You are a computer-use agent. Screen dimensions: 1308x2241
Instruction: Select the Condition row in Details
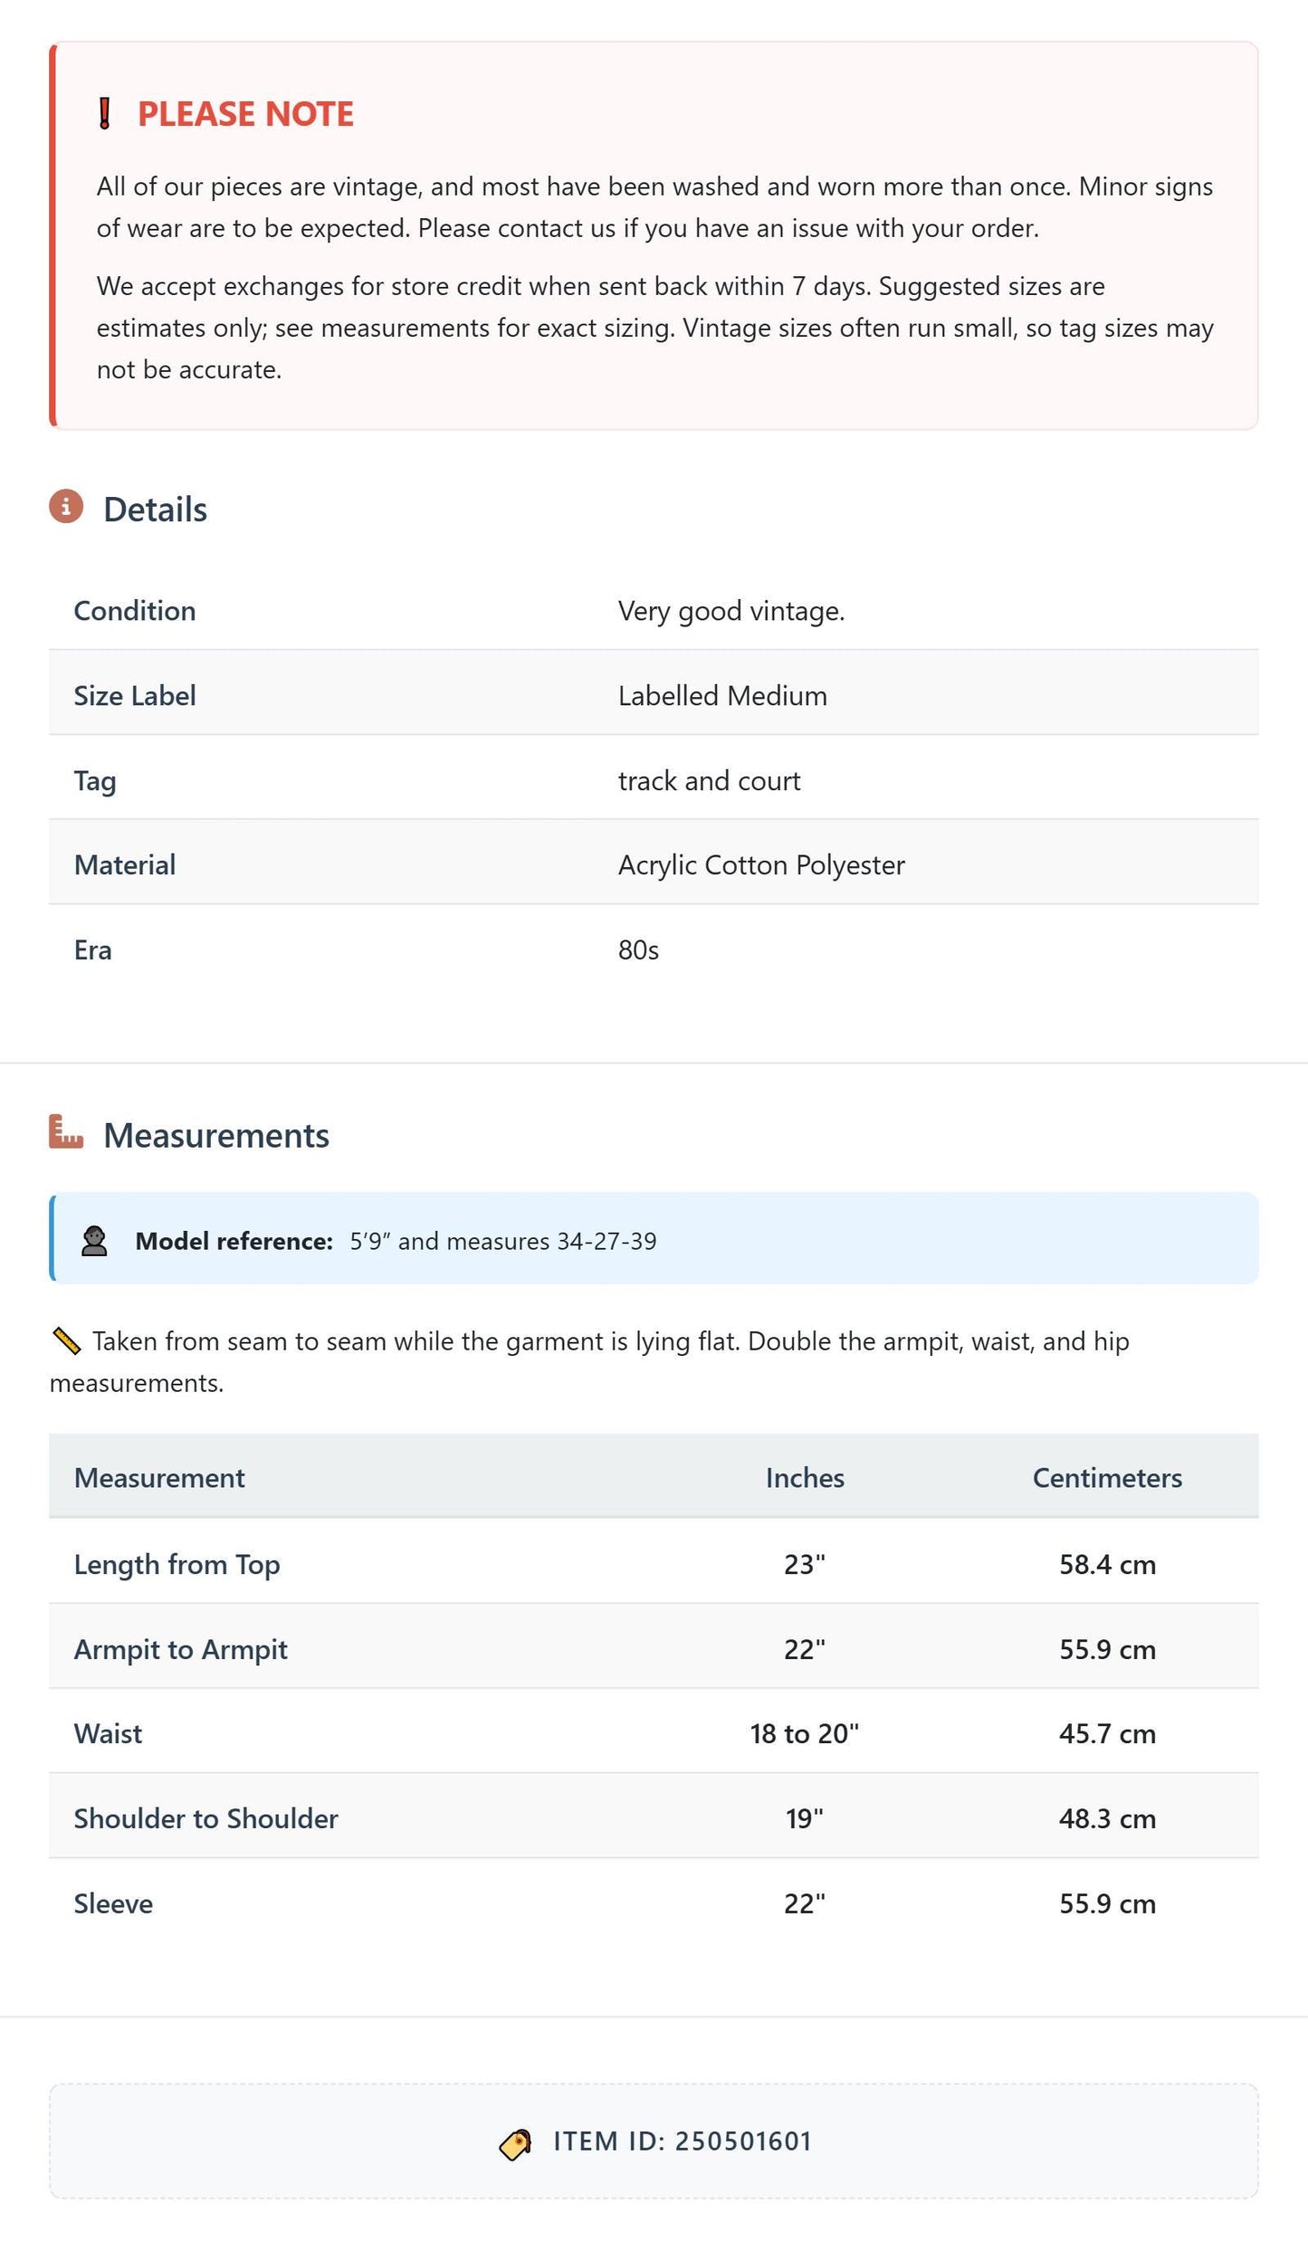point(654,611)
